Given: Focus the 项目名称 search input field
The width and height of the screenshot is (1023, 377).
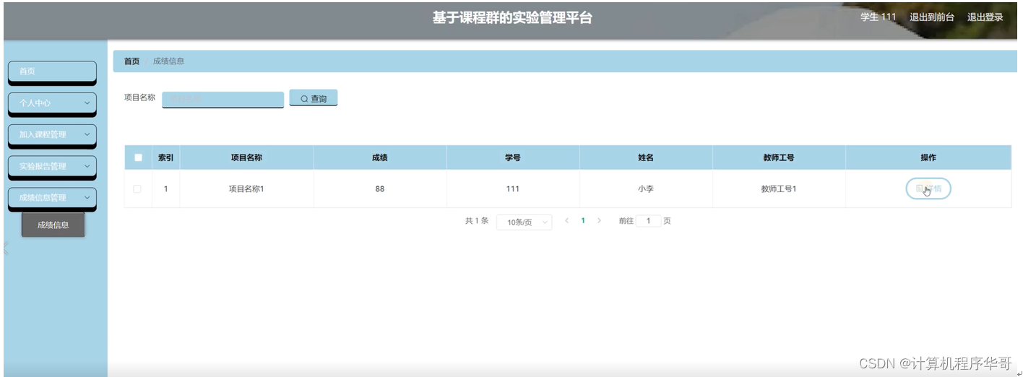Looking at the screenshot, I should click(x=223, y=99).
